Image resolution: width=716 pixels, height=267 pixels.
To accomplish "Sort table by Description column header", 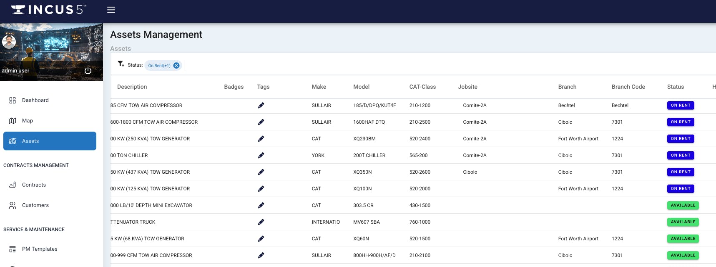I will point(132,87).
